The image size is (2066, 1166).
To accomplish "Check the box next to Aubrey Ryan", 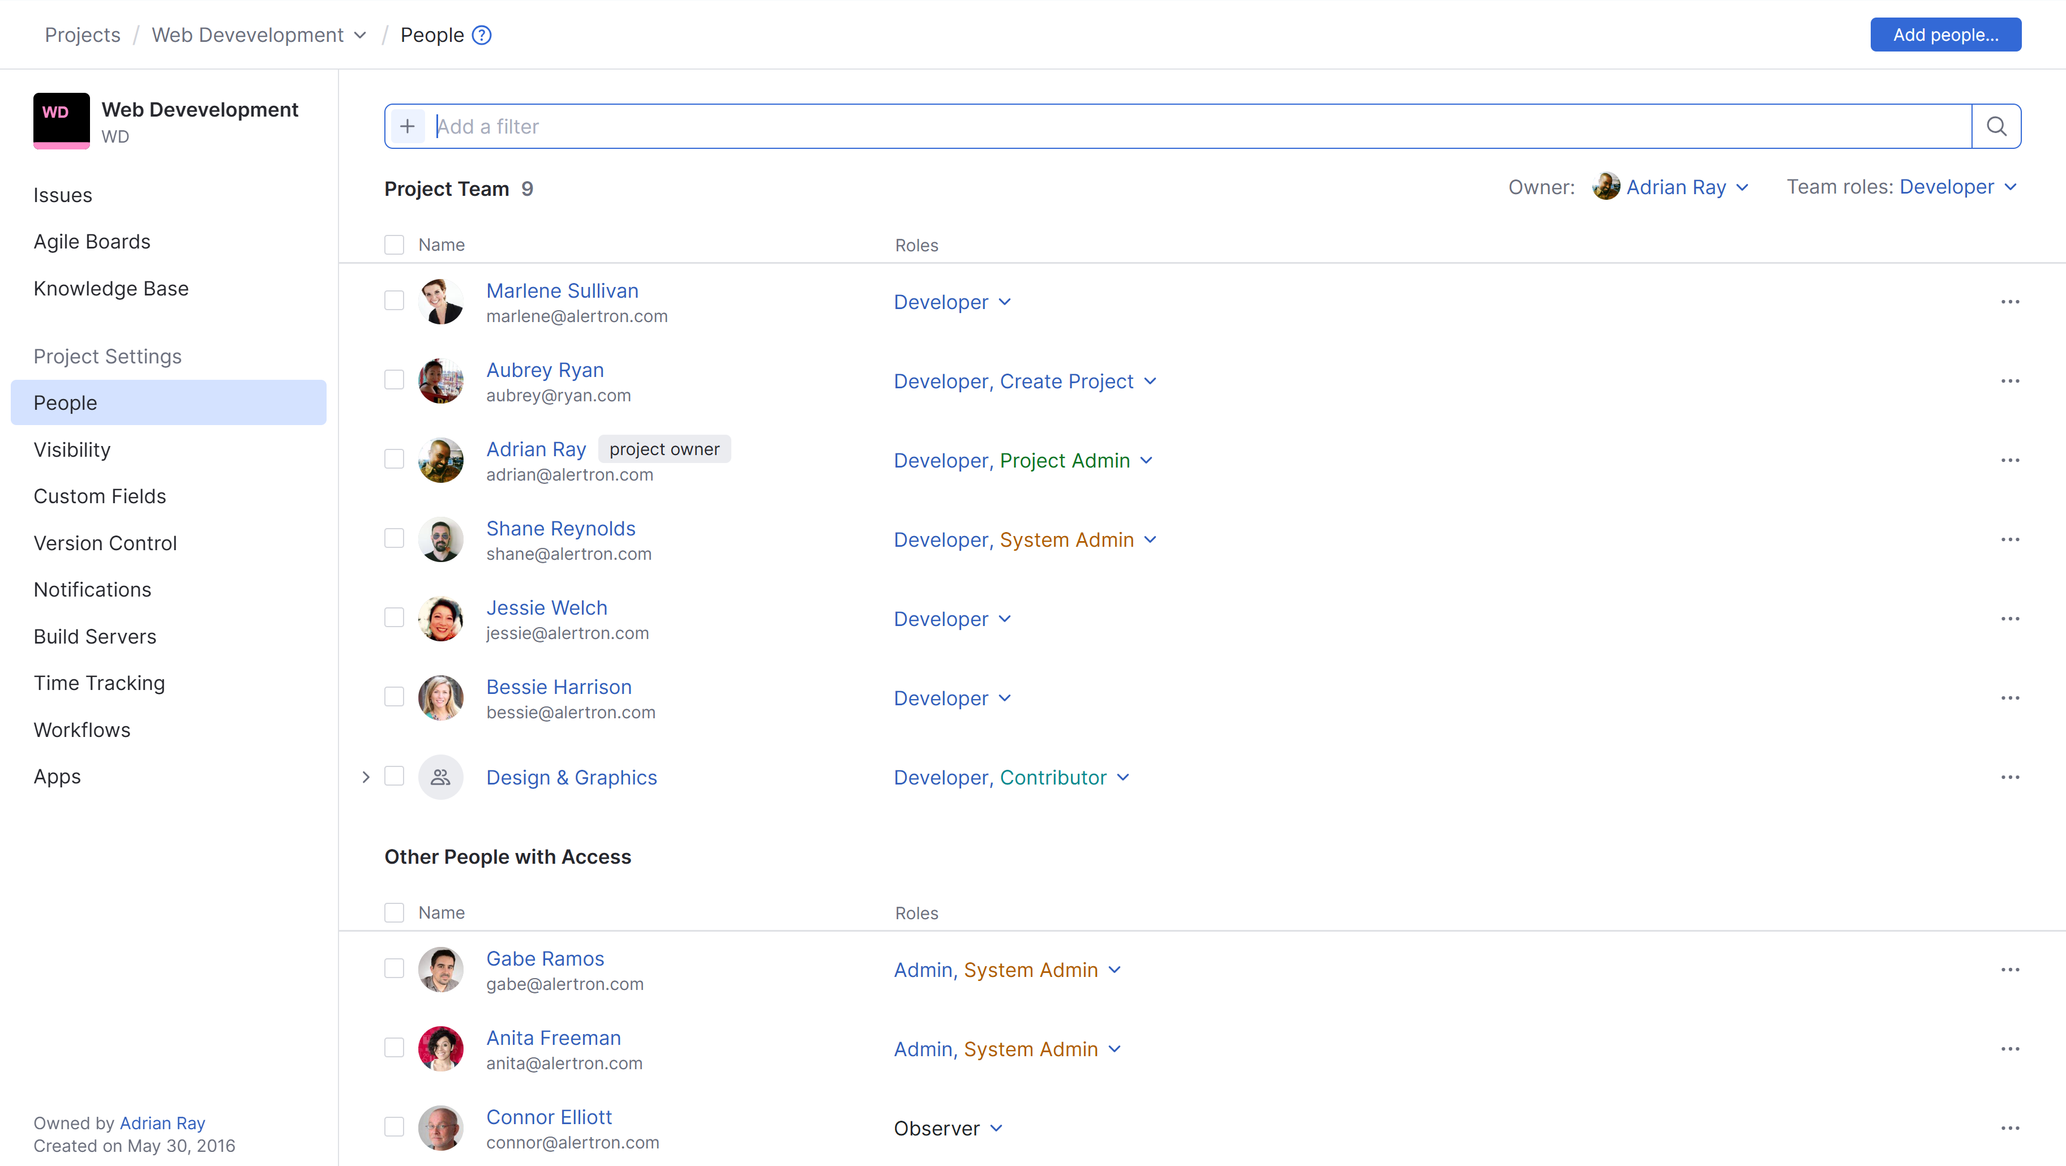I will [394, 380].
